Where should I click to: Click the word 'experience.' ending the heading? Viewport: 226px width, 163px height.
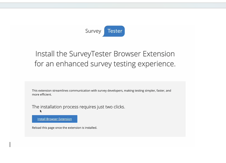tap(157, 64)
